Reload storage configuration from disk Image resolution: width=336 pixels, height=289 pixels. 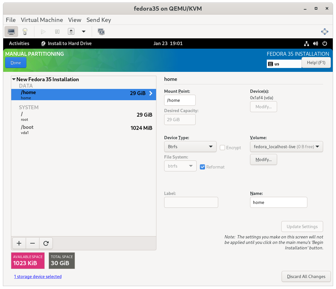[x=46, y=243]
